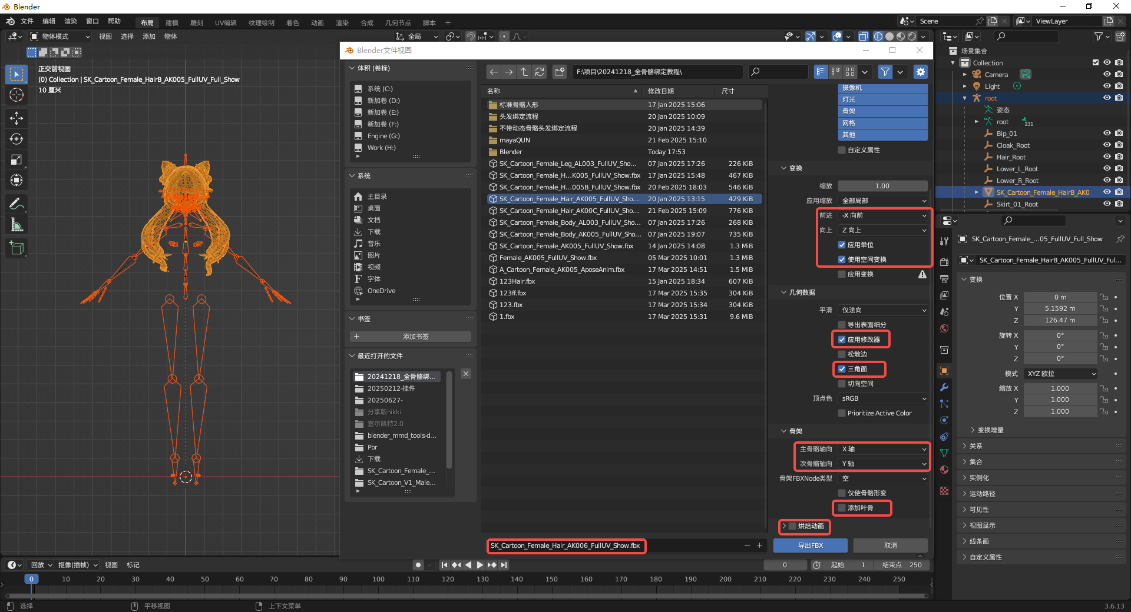
Task: Hide the Camera object in the outliner
Action: point(1107,75)
